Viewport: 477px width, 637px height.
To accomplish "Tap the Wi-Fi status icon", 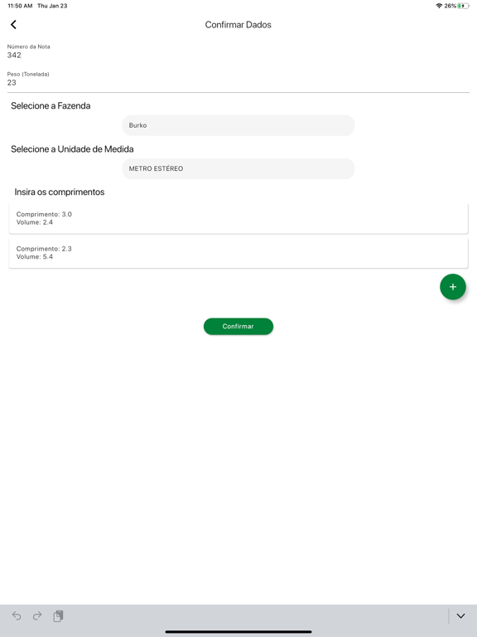I will 439,6.
